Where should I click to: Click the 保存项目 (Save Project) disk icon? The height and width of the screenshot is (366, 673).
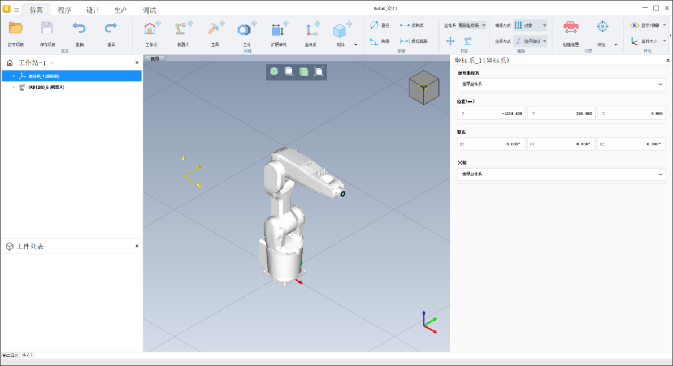point(47,28)
